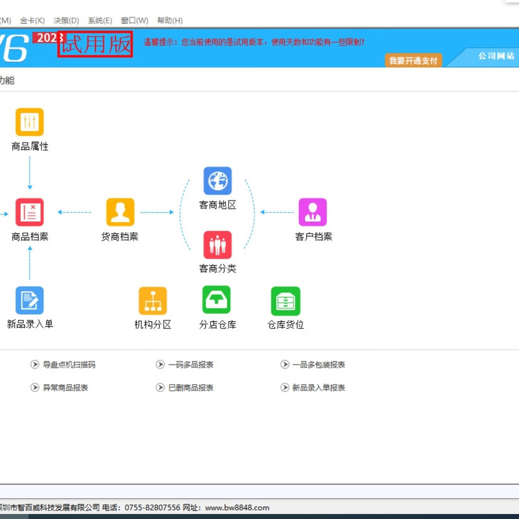Image resolution: width=519 pixels, height=519 pixels.
Task: Open the 系统(E) menu
Action: click(x=100, y=21)
